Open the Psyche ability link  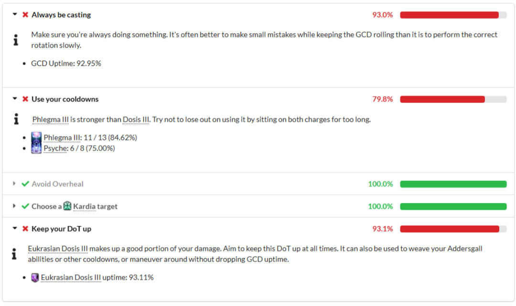[x=55, y=148]
